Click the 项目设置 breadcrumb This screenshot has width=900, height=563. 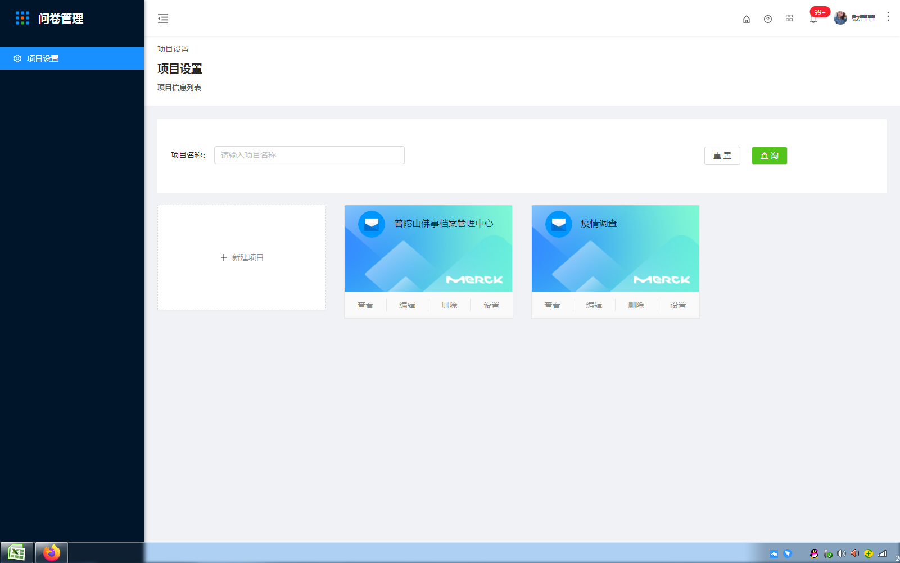pos(173,49)
